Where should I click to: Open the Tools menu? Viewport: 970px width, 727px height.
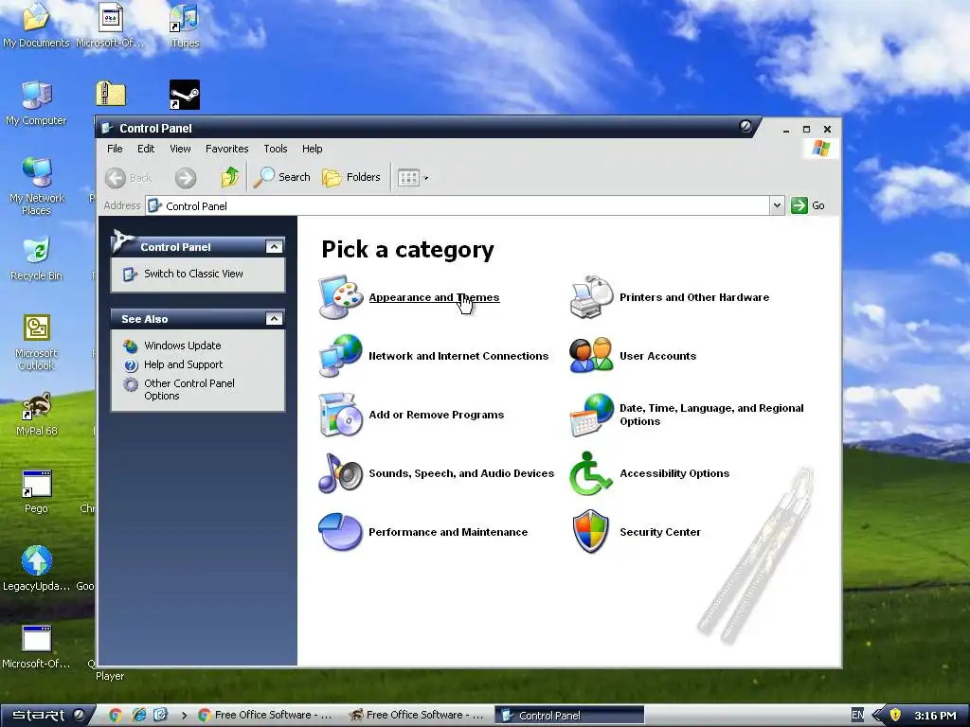[x=276, y=149]
